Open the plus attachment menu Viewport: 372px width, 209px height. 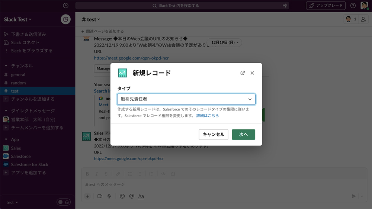tap(87, 196)
